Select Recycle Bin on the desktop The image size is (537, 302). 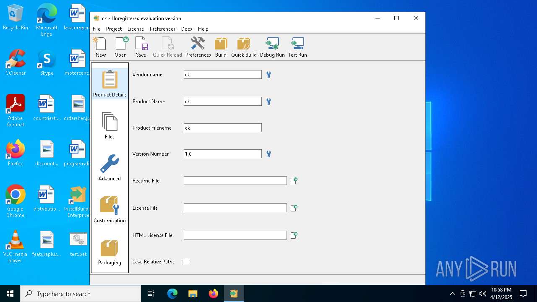[x=16, y=18]
